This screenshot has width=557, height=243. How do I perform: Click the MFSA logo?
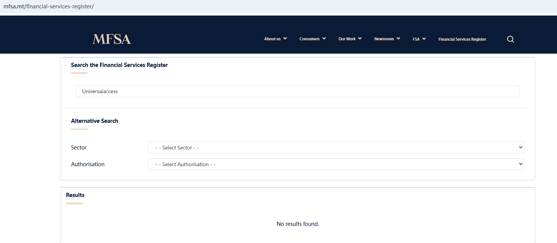pos(112,39)
